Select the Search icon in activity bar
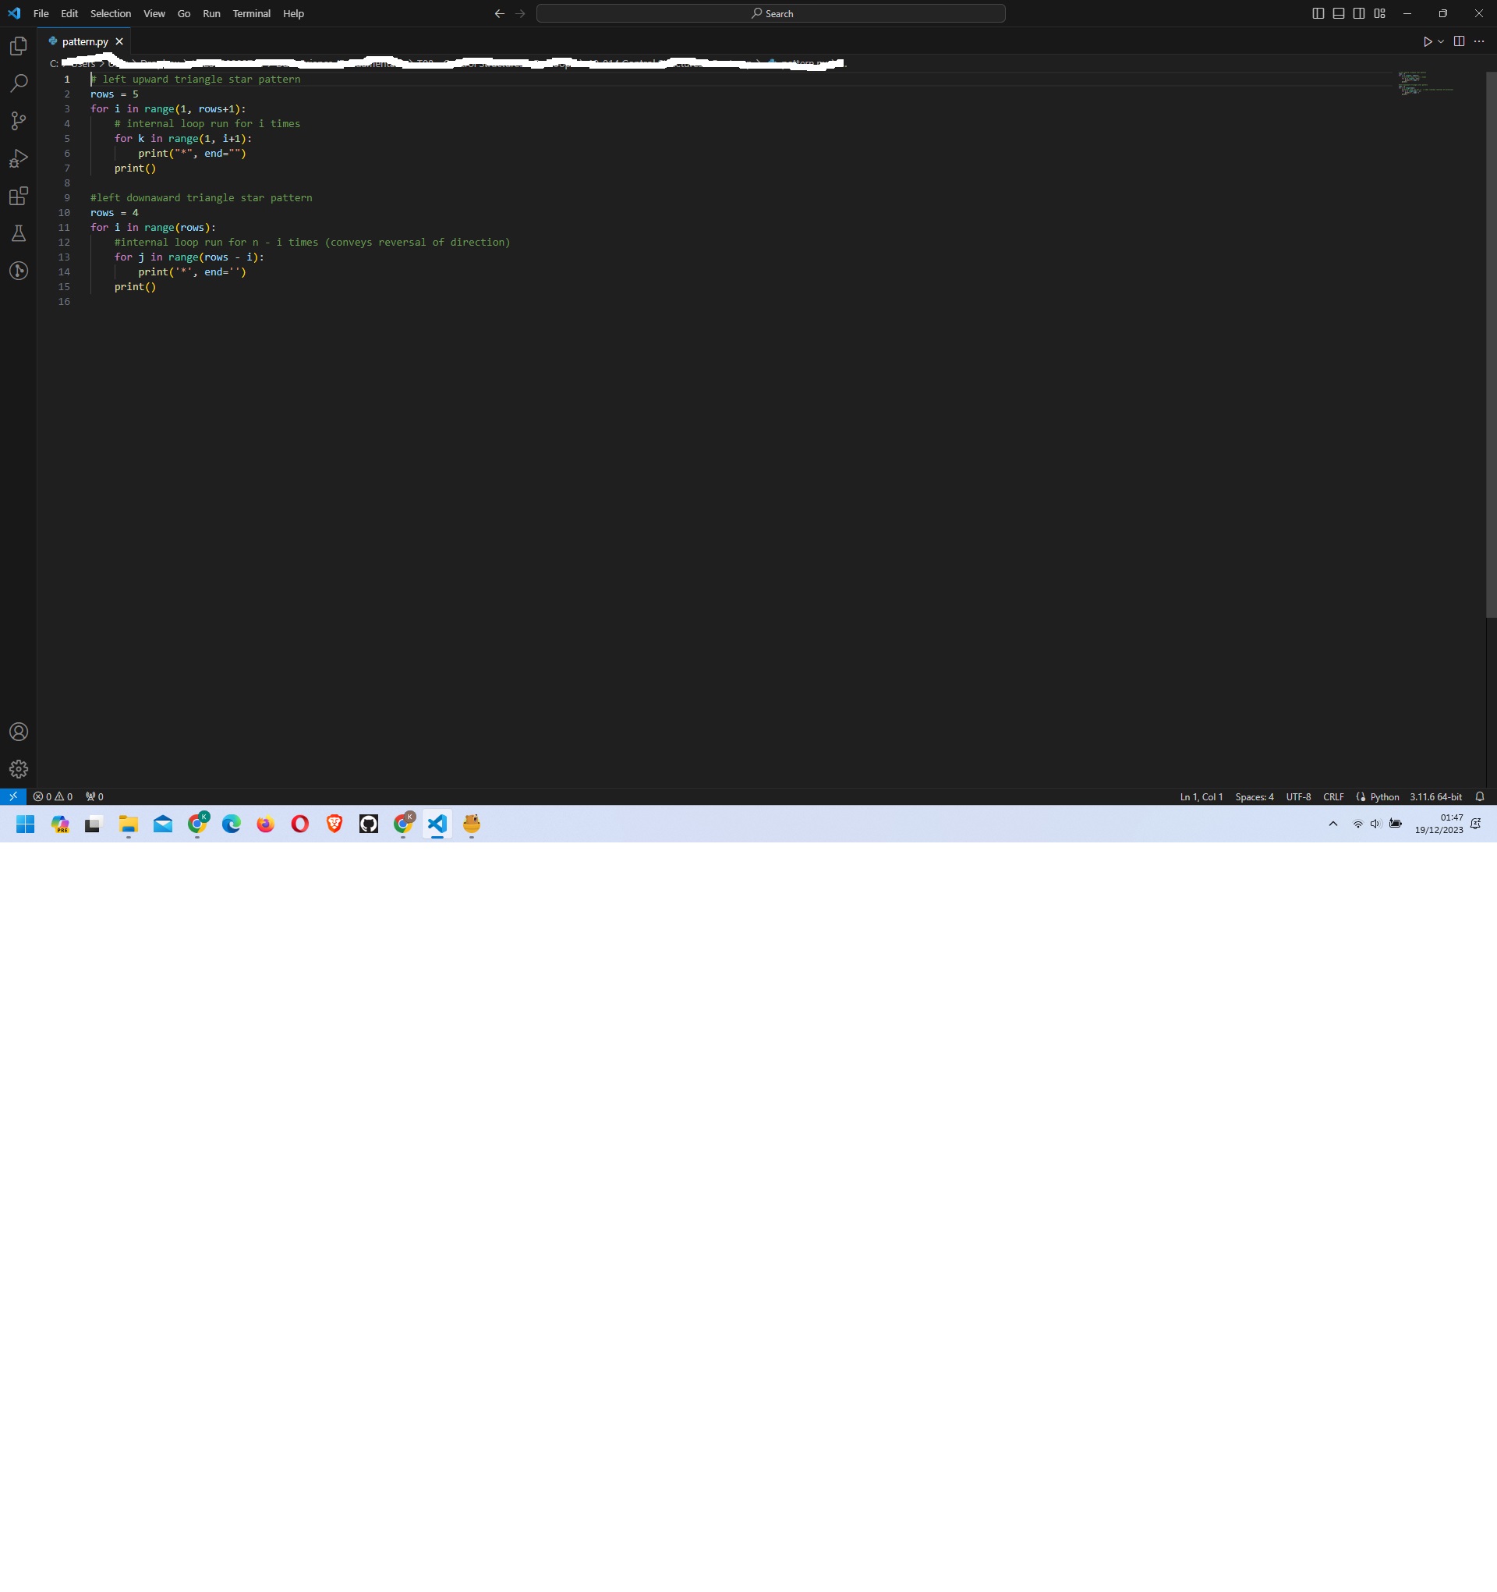This screenshot has height=1592, width=1497. click(x=18, y=82)
